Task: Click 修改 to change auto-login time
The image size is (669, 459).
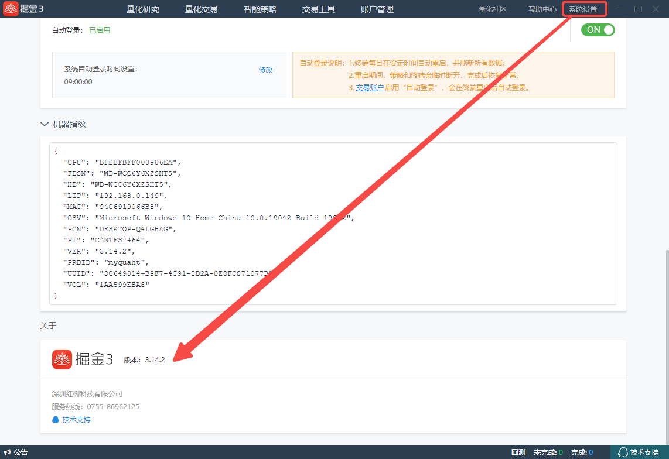Action: (x=265, y=70)
